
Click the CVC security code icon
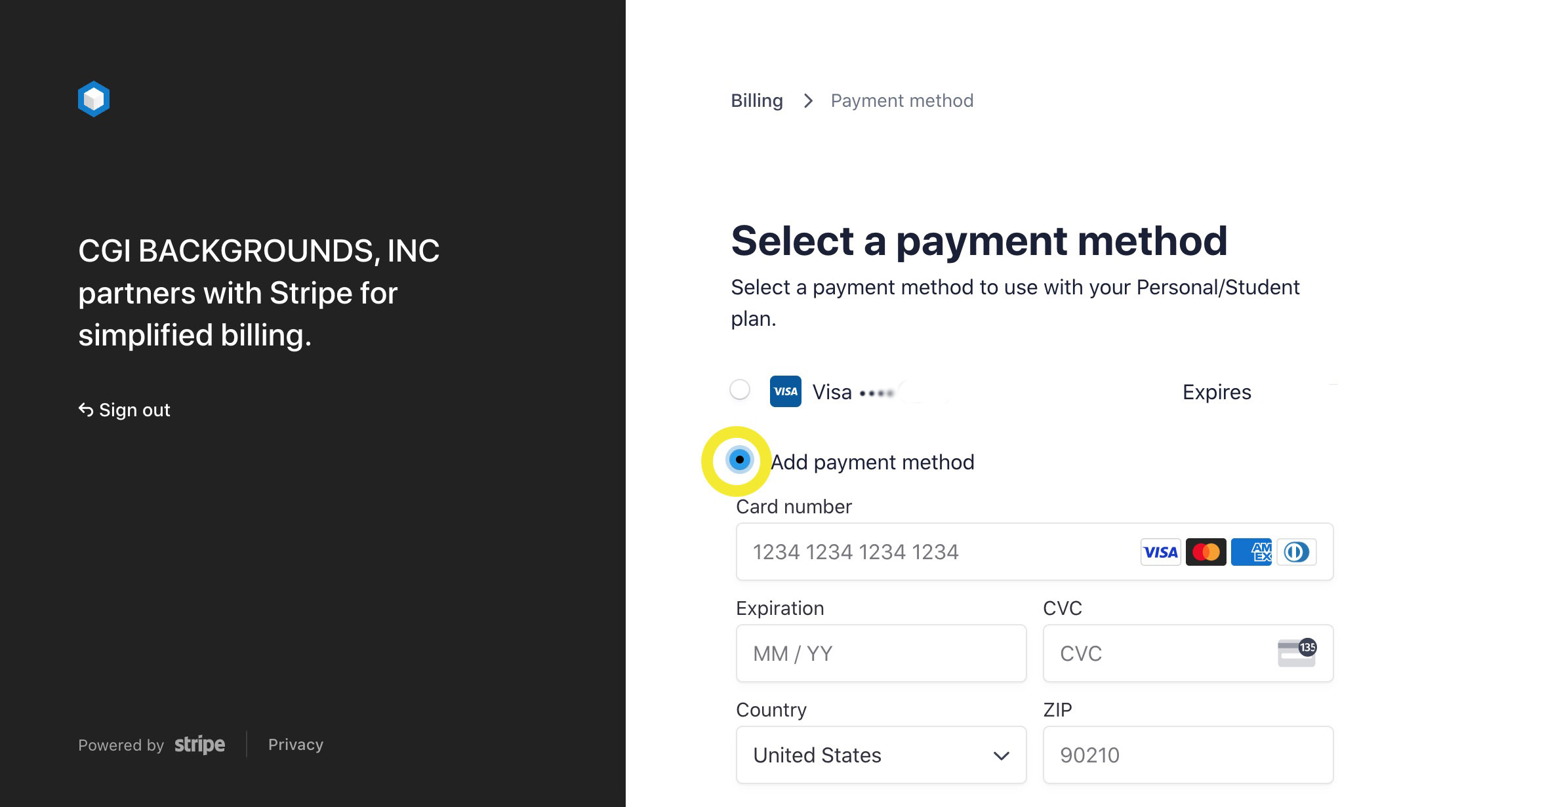(x=1295, y=653)
